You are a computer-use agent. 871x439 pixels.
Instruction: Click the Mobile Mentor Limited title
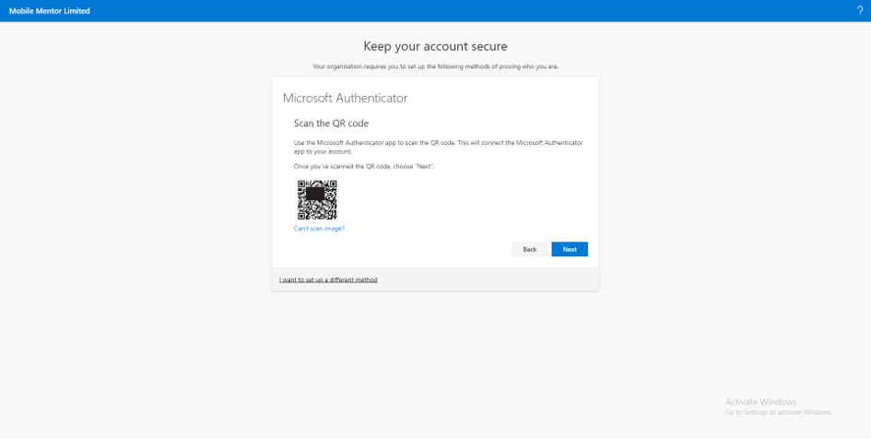tap(50, 11)
